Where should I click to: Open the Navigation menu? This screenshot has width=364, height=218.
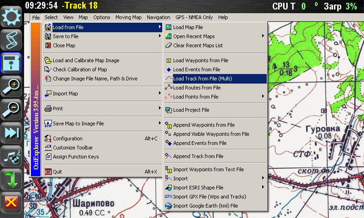click(159, 17)
